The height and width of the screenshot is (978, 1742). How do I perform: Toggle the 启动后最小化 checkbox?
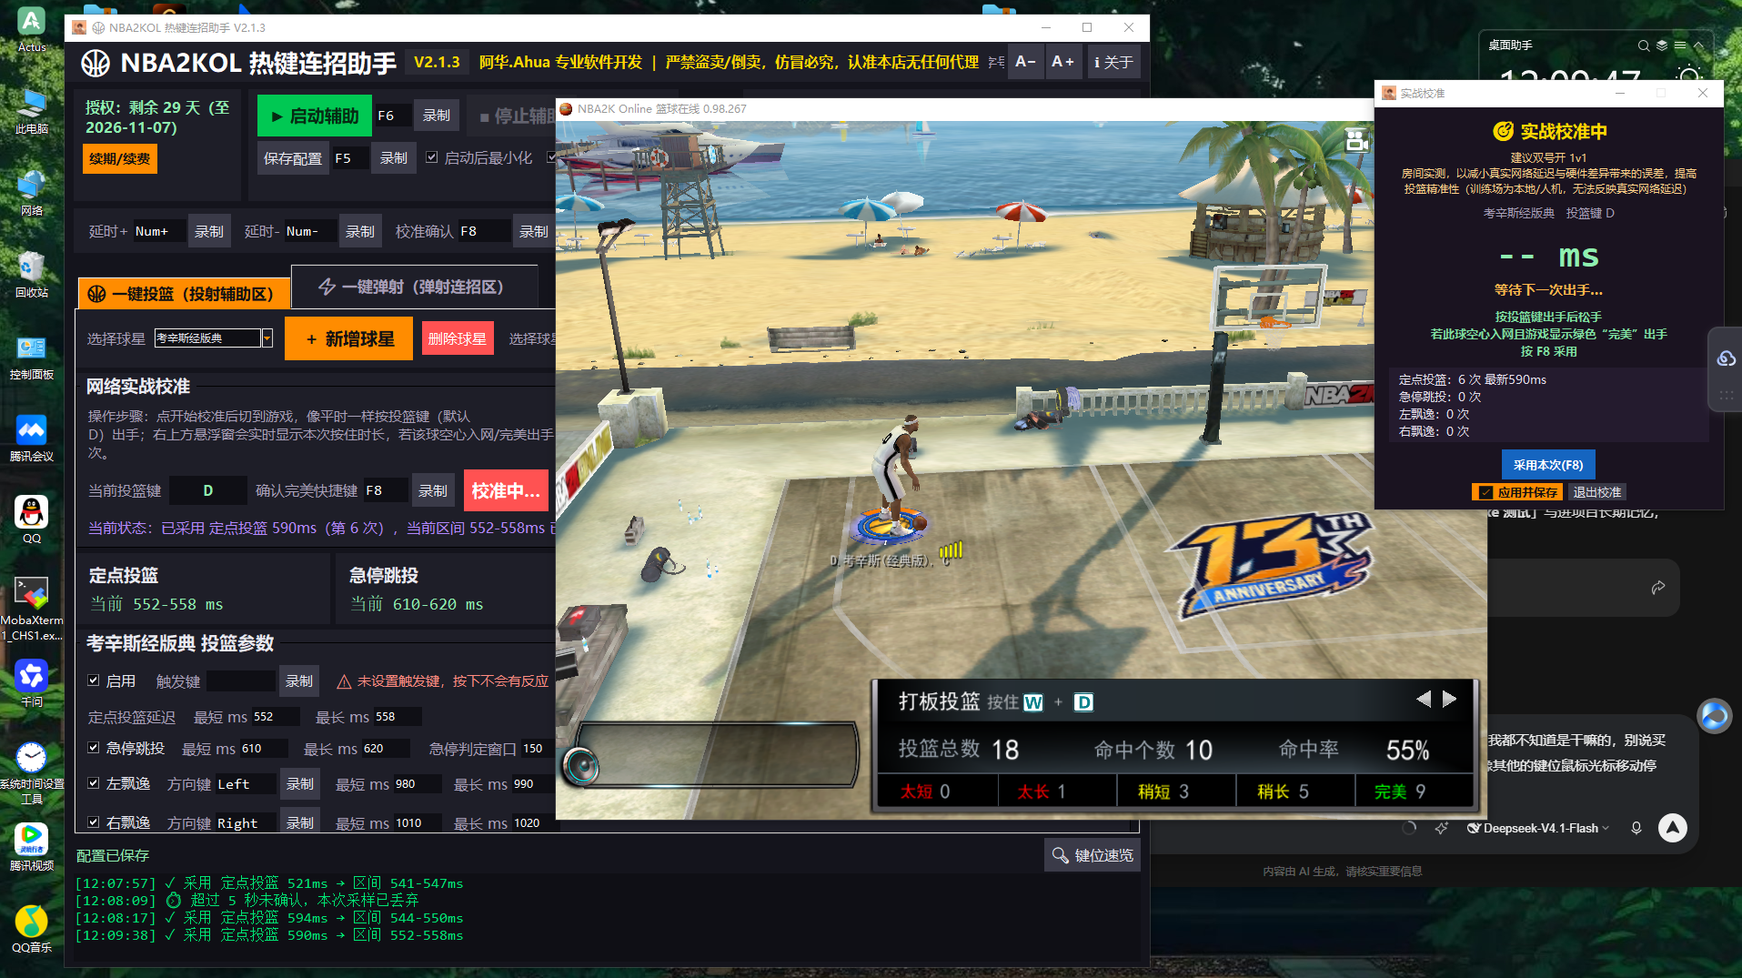[432, 157]
